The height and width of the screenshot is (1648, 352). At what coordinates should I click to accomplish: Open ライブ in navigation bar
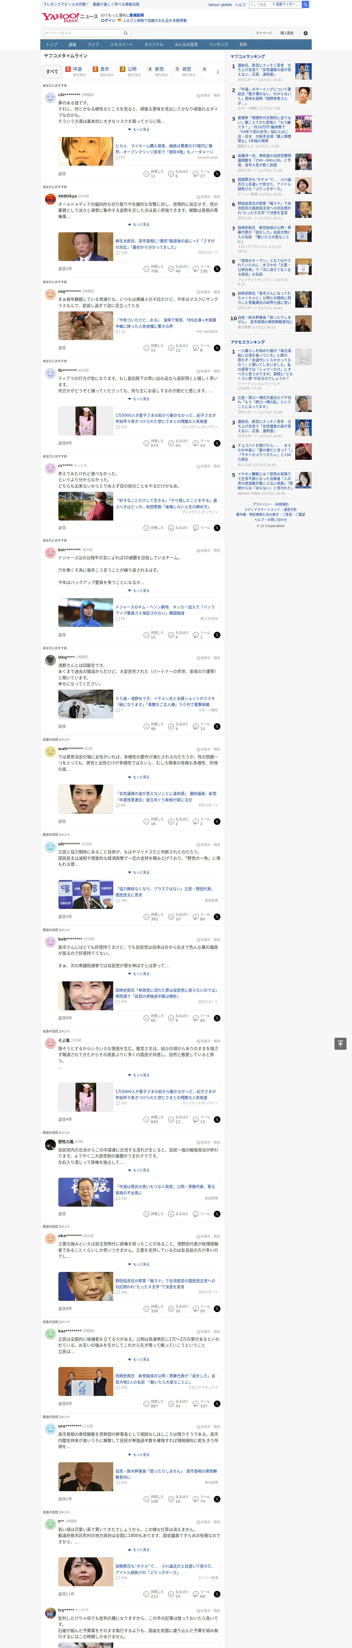coord(93,45)
